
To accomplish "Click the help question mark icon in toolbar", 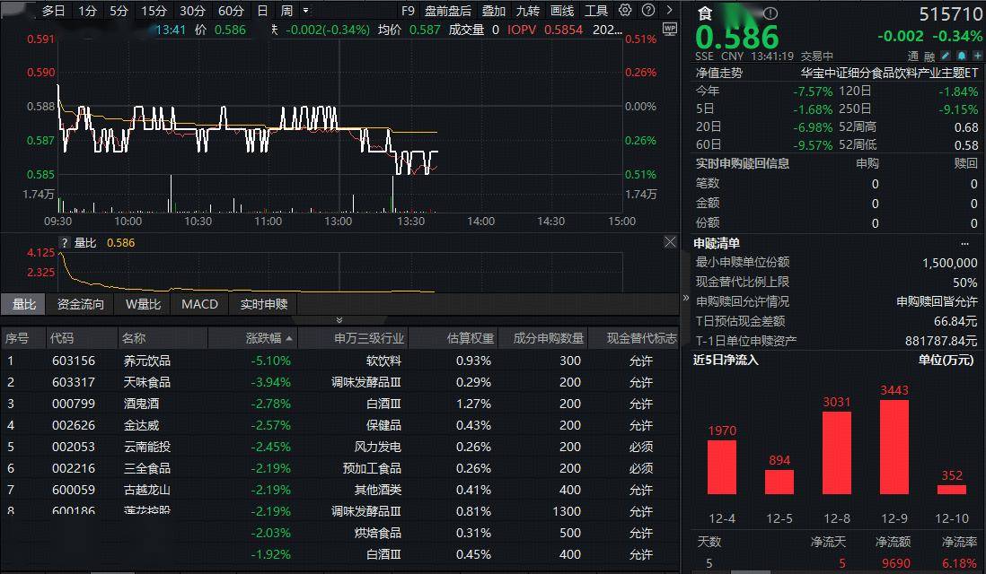I will click(x=647, y=11).
